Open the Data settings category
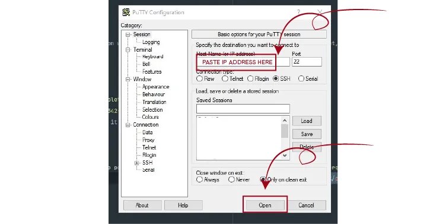 147,132
